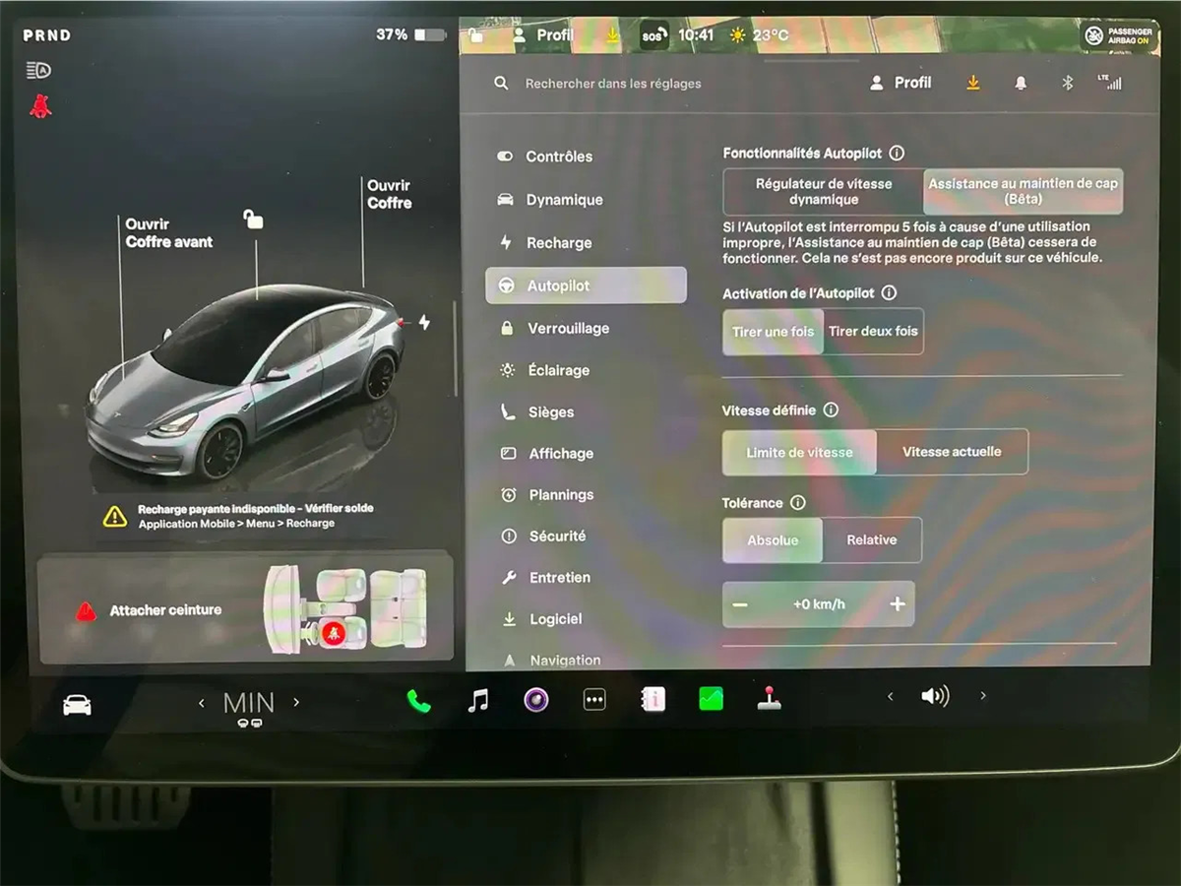The height and width of the screenshot is (886, 1181).
Task: Tap the unlock padlock icon above the car
Action: (253, 219)
